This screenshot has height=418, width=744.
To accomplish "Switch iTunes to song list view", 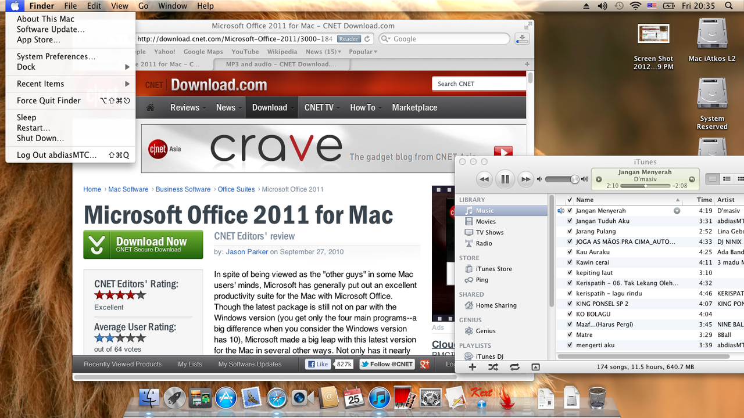I will tap(713, 179).
